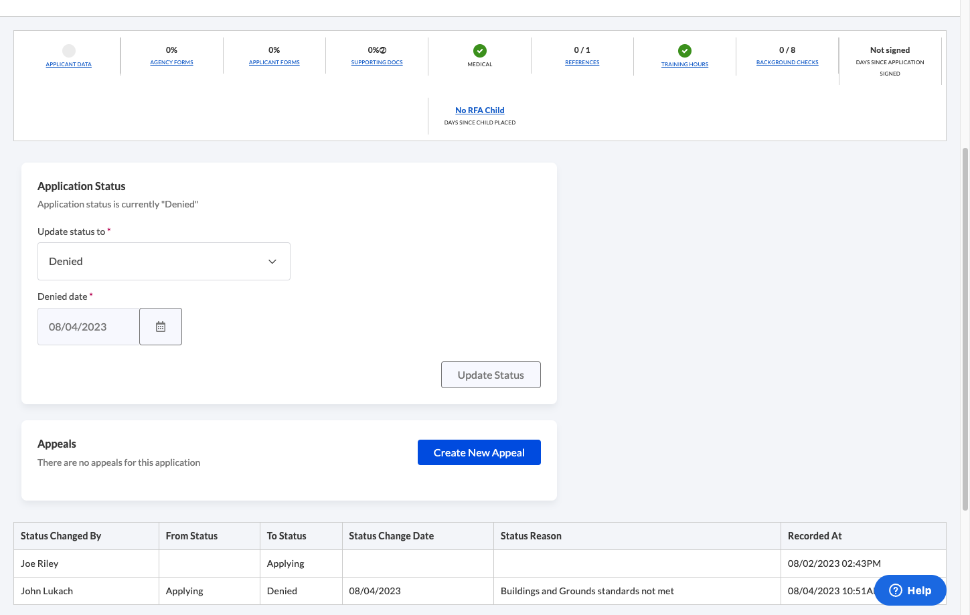Open the References link
The image size is (970, 615).
(582, 62)
